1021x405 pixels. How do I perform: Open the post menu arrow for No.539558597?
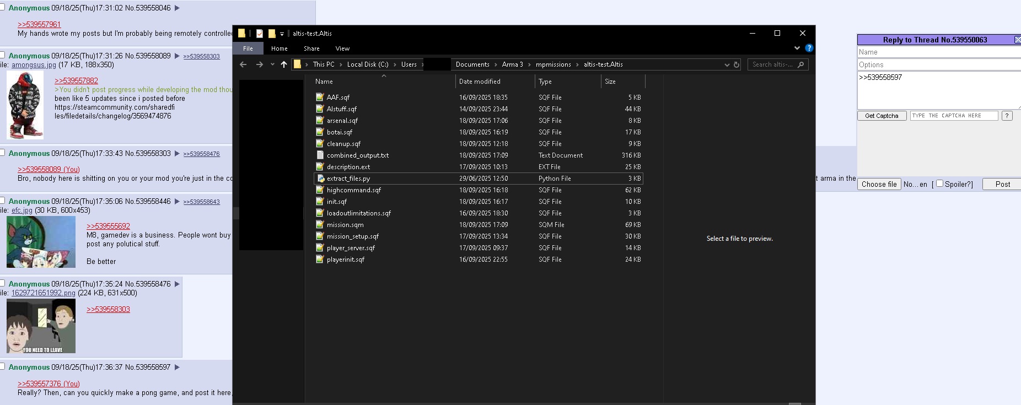pos(177,367)
